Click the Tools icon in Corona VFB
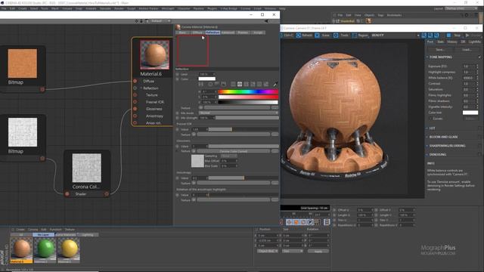 tap(336, 36)
